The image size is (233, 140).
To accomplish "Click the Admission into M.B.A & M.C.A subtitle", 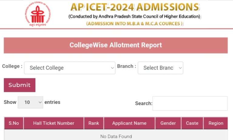I will 135,24.
